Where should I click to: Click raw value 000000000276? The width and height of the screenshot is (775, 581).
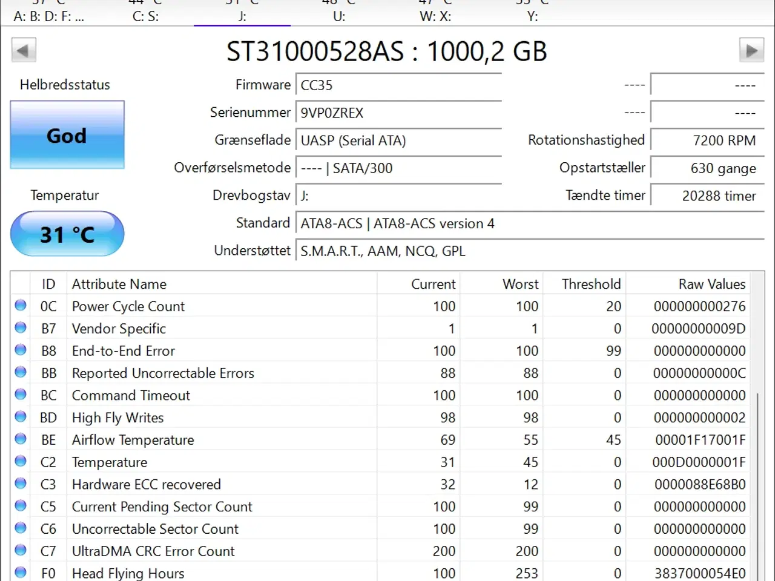tap(700, 306)
